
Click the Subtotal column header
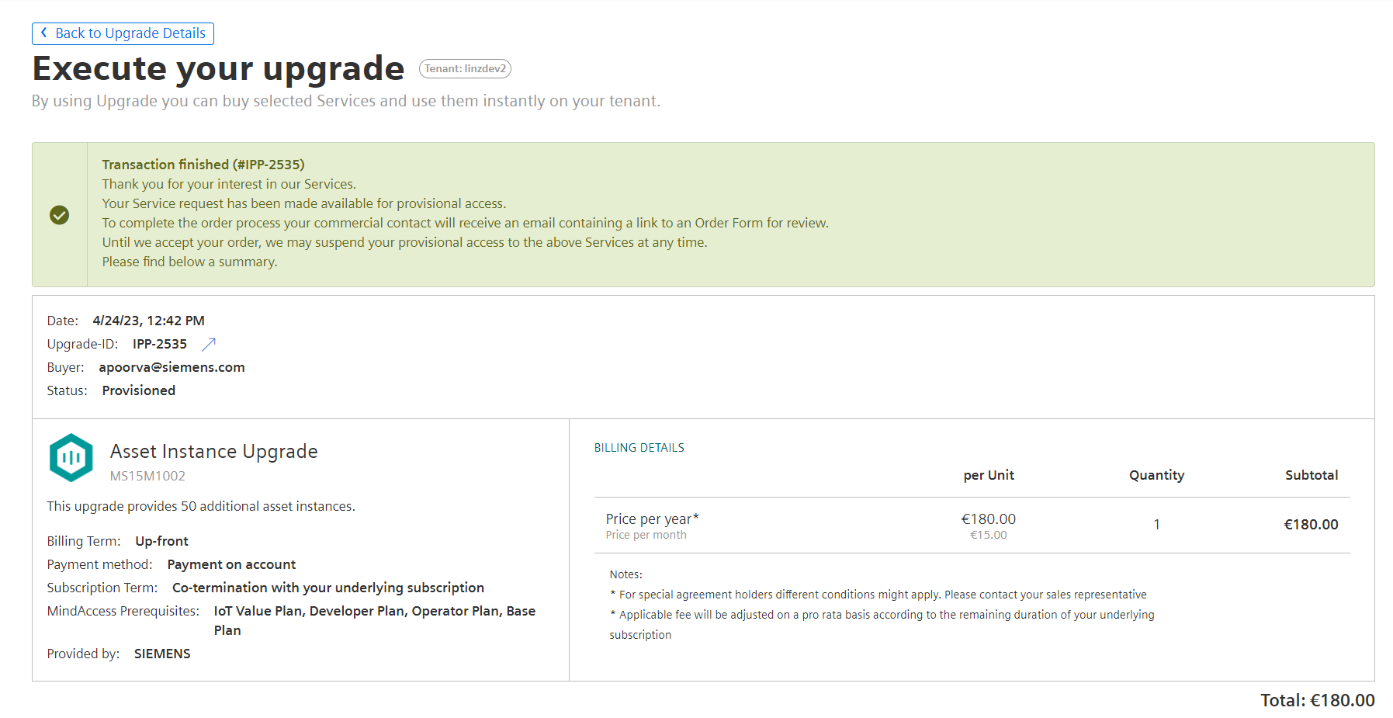coord(1312,475)
